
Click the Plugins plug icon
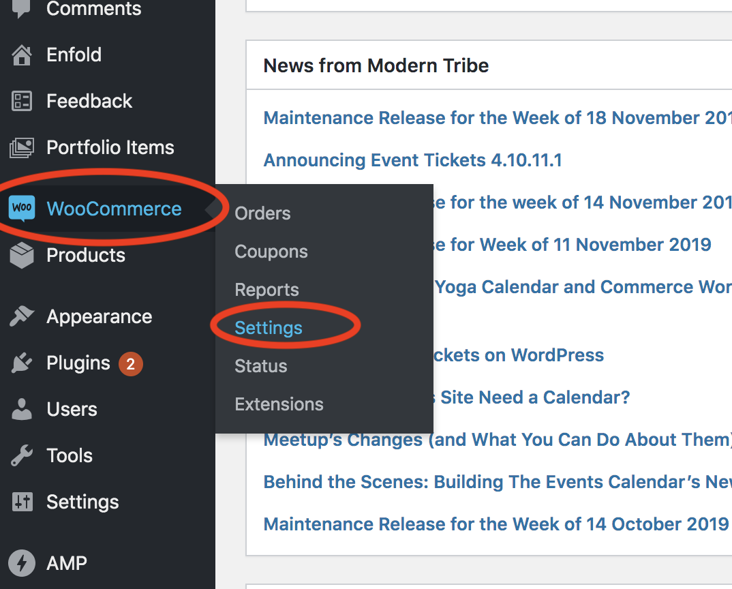[x=22, y=363]
